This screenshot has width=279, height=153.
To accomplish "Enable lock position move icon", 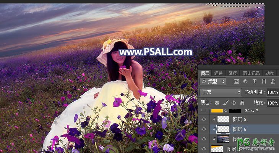I will (x=234, y=103).
